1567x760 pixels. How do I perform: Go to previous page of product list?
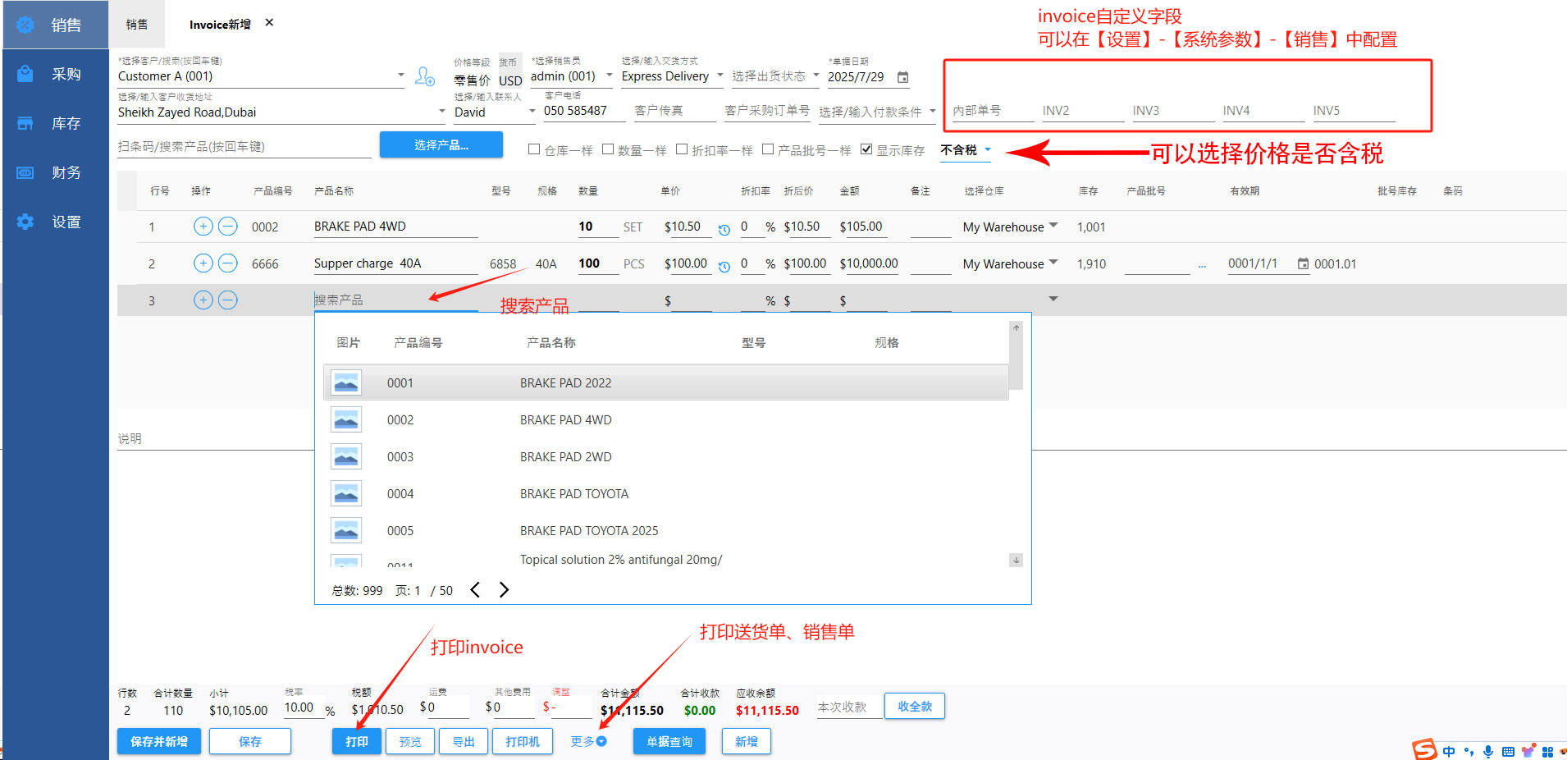pos(475,590)
